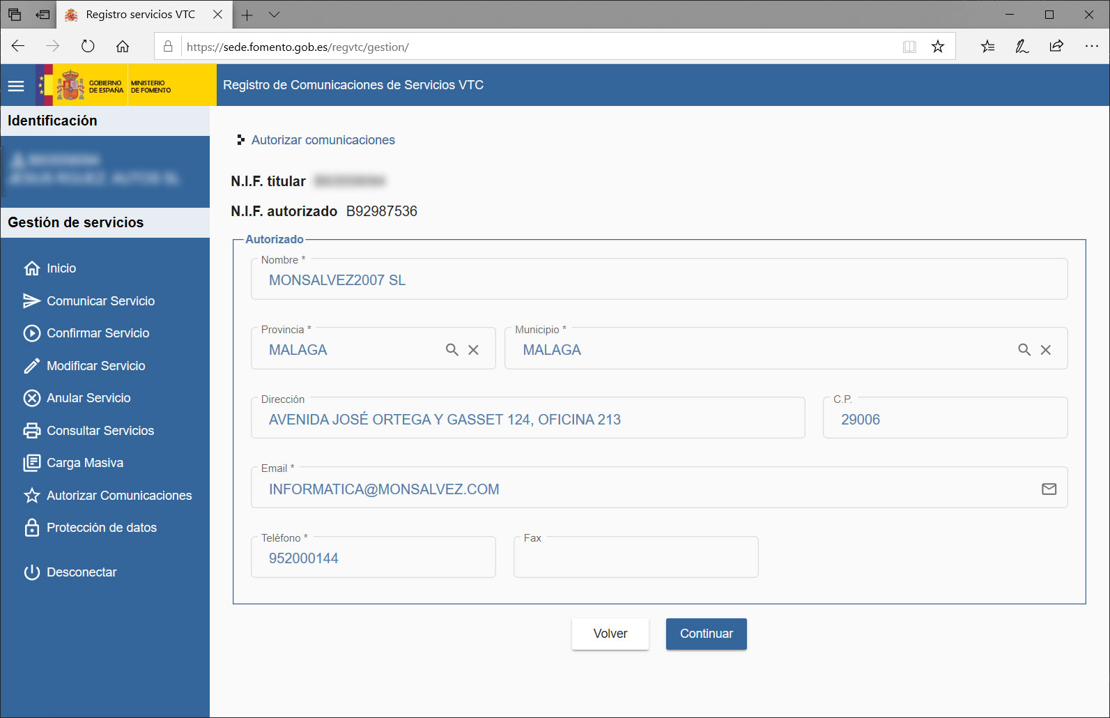The height and width of the screenshot is (718, 1110).
Task: Click the Continuar button
Action: pyautogui.click(x=707, y=634)
